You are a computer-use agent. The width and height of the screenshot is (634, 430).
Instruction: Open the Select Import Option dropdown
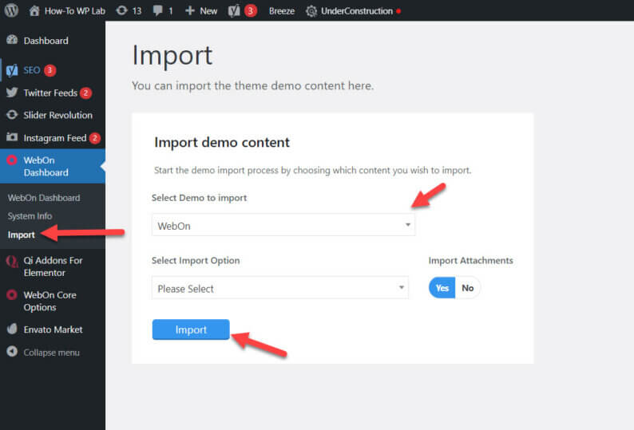pyautogui.click(x=279, y=288)
